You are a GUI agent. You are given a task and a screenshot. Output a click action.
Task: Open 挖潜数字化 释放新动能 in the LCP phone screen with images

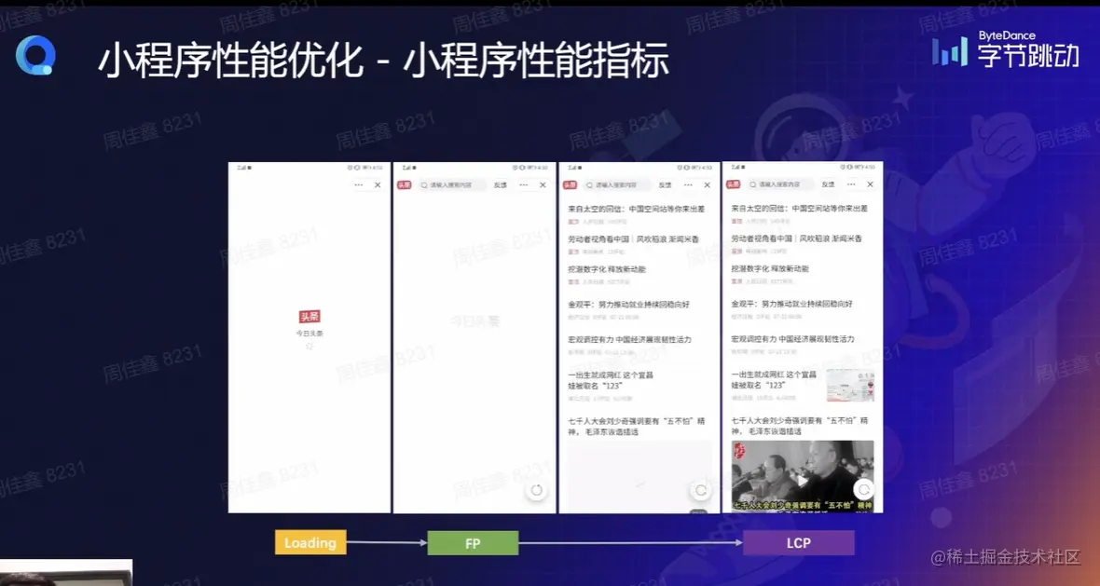[770, 269]
